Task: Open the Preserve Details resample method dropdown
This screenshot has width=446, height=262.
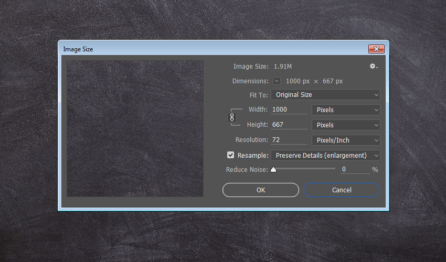Action: coord(325,156)
